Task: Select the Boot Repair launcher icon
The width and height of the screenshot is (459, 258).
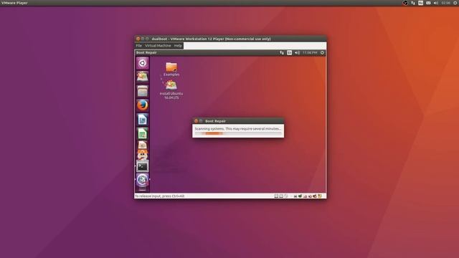Action: point(143,180)
